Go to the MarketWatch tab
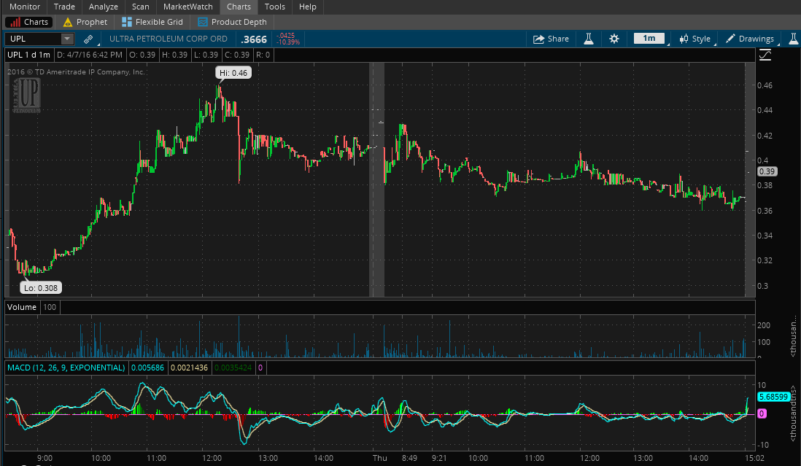This screenshot has width=801, height=466. pos(187,7)
